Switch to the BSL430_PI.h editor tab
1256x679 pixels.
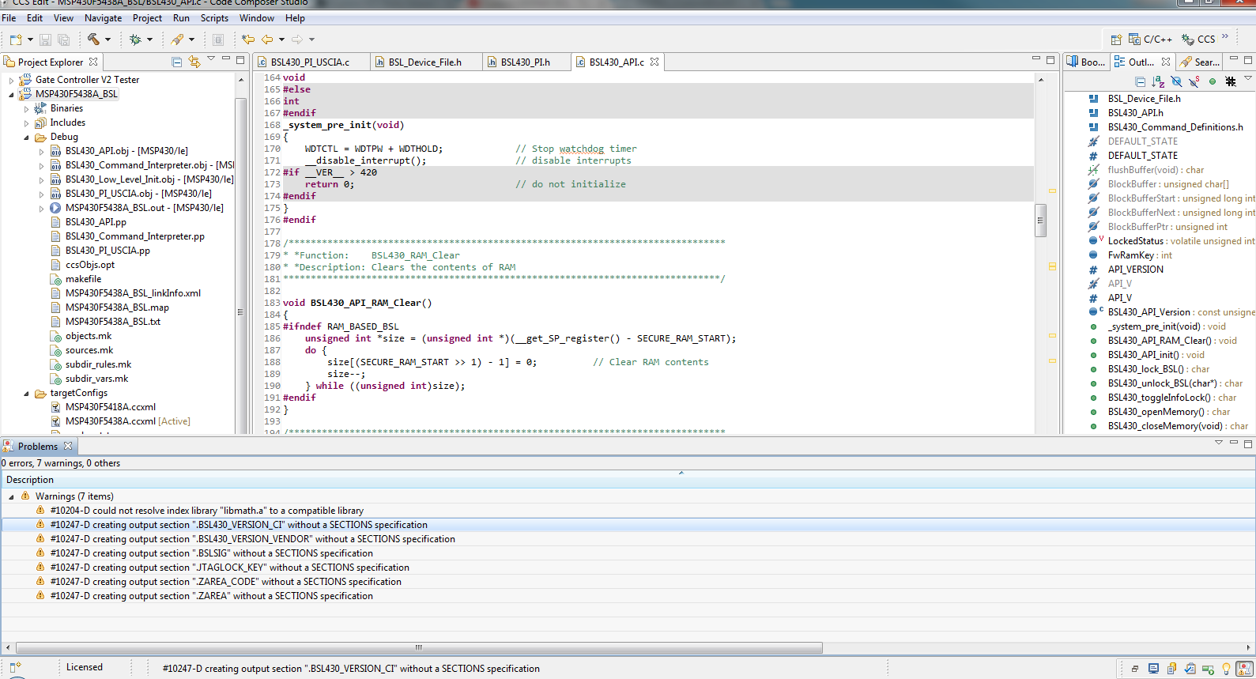point(525,62)
